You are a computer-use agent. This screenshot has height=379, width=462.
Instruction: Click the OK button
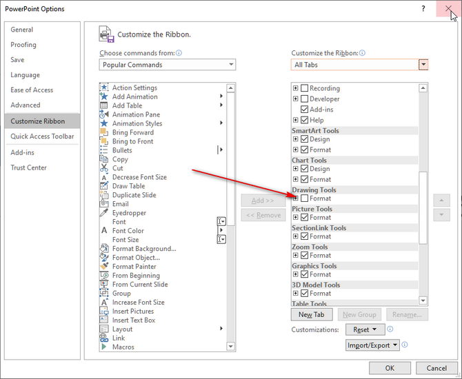click(390, 368)
